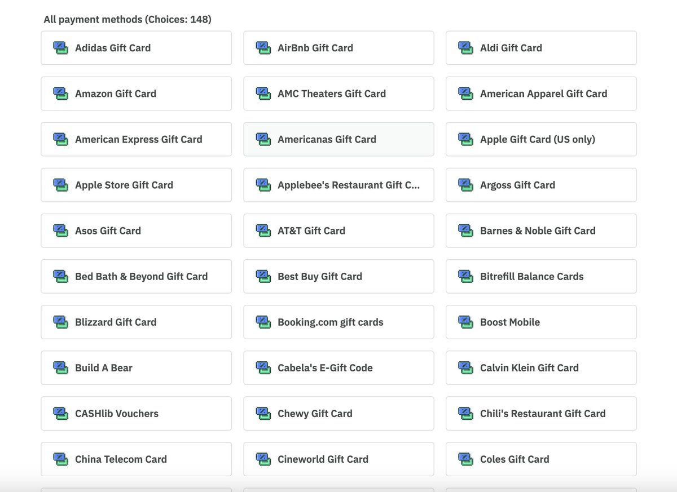Click the card icon beside CASHlib Vouchers

coord(60,413)
